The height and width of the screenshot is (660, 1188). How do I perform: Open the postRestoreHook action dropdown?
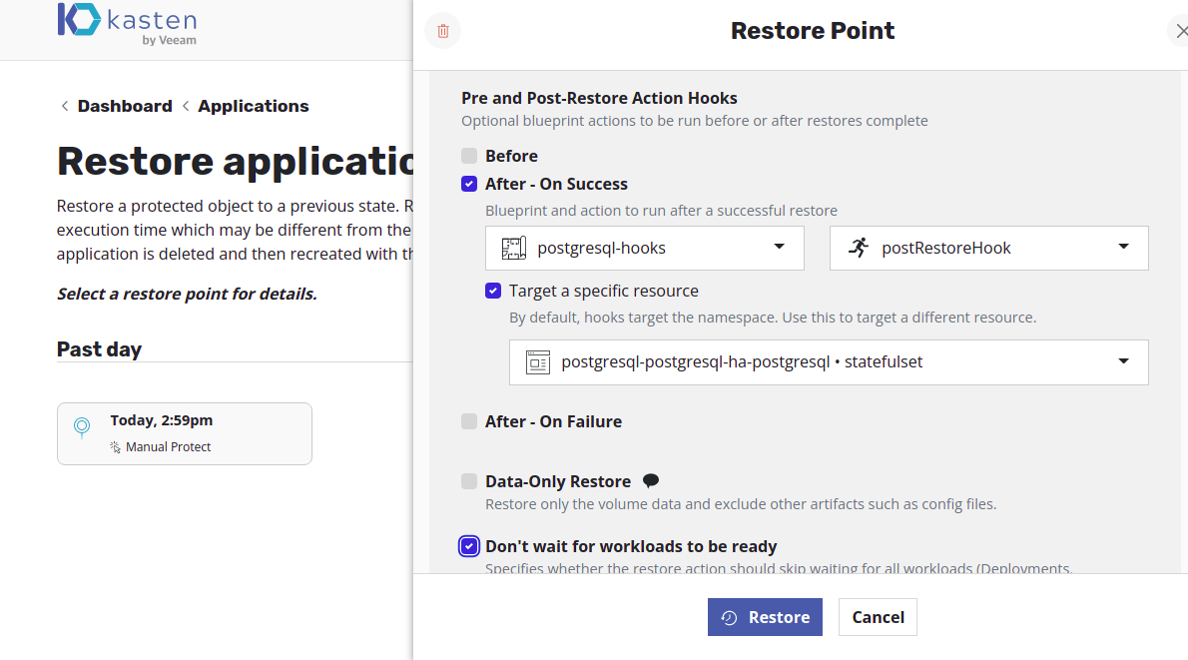tap(1124, 248)
